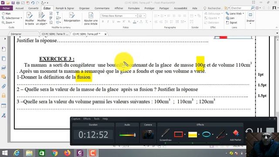279x157 pixels.
Task: Toggle strikethrough formatting
Action: (119, 22)
